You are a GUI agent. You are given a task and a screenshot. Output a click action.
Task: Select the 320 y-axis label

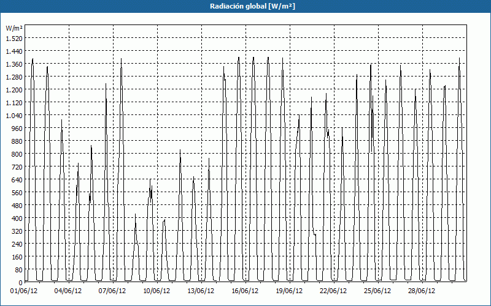tap(17, 231)
